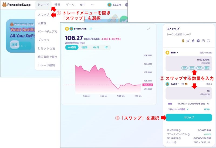Click the 0.00004704 BNB fee value
Viewport: 216px width, 148px height.
(202, 138)
